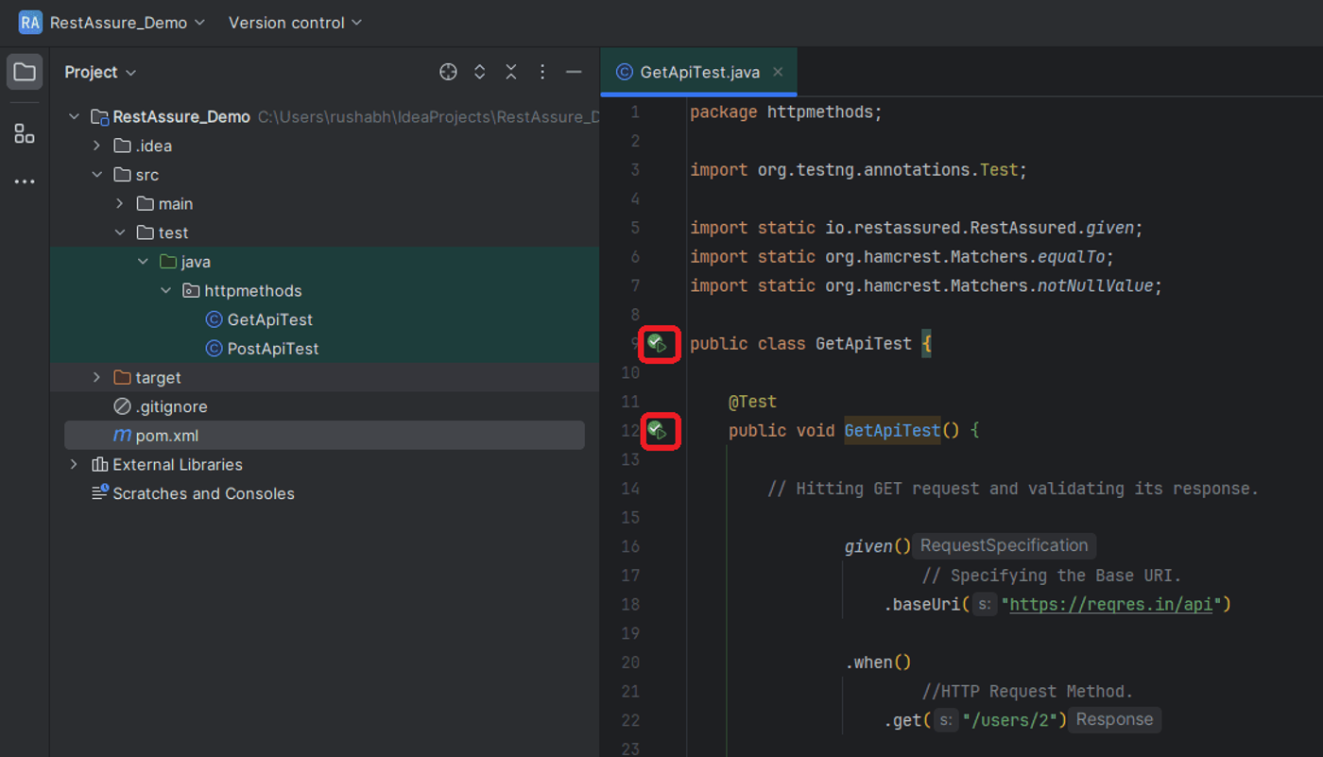Click Expand Selected icon in Project panel
Screen dimensions: 1323x757
(x=480, y=72)
